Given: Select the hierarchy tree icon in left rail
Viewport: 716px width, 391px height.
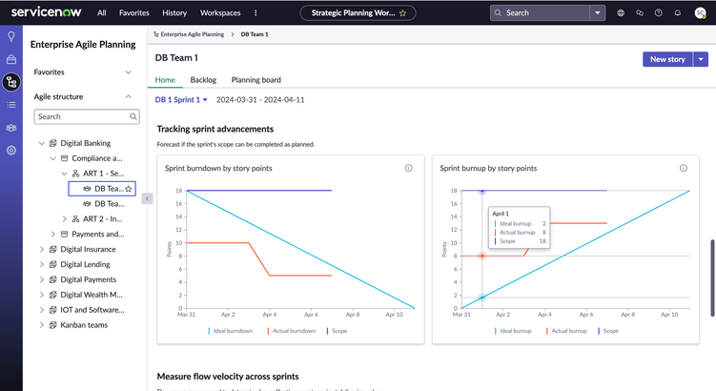Looking at the screenshot, I should 11,82.
